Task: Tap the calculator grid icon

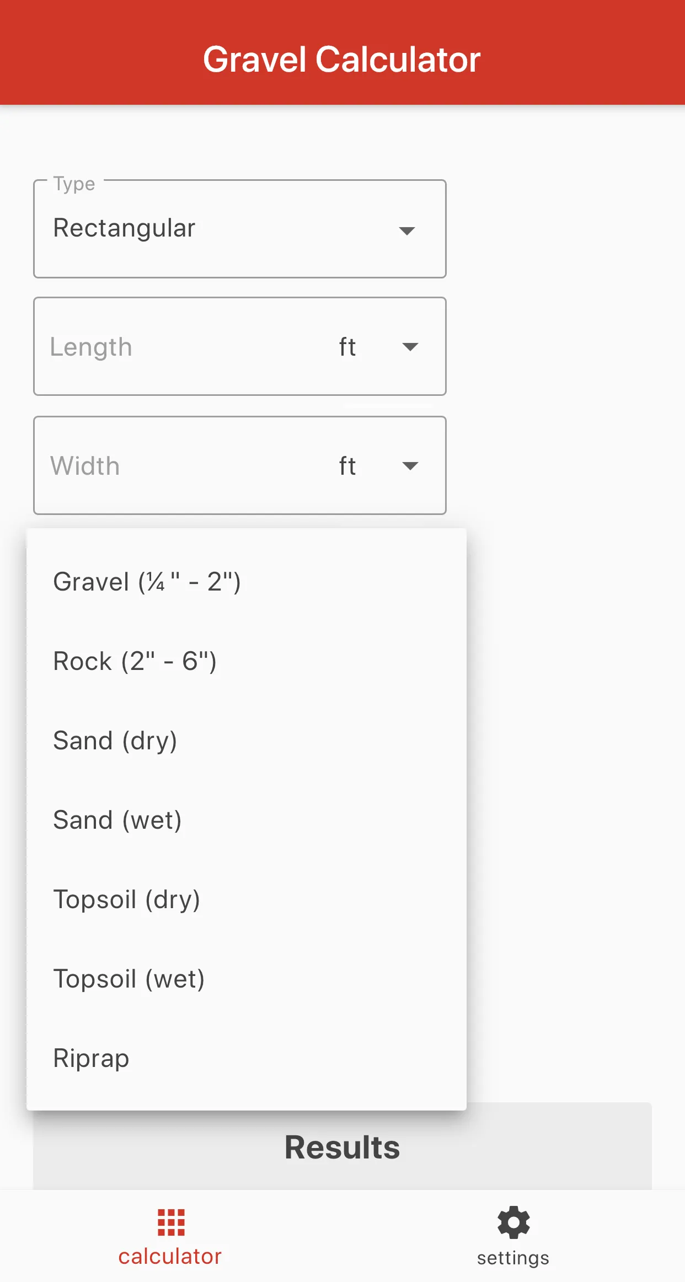Action: tap(171, 1222)
